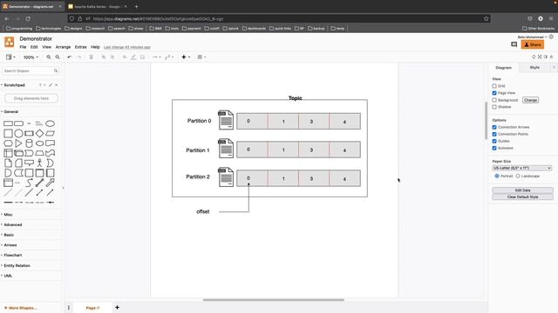
Task: Enable the Grid checkbox
Action: [494, 86]
